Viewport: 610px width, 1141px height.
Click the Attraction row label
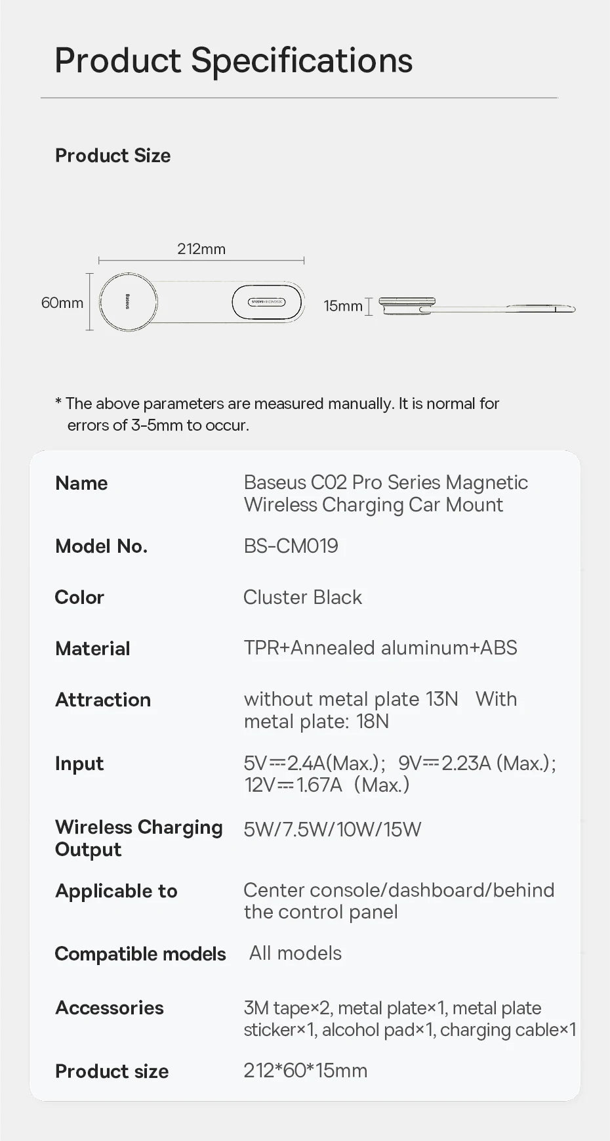click(103, 700)
